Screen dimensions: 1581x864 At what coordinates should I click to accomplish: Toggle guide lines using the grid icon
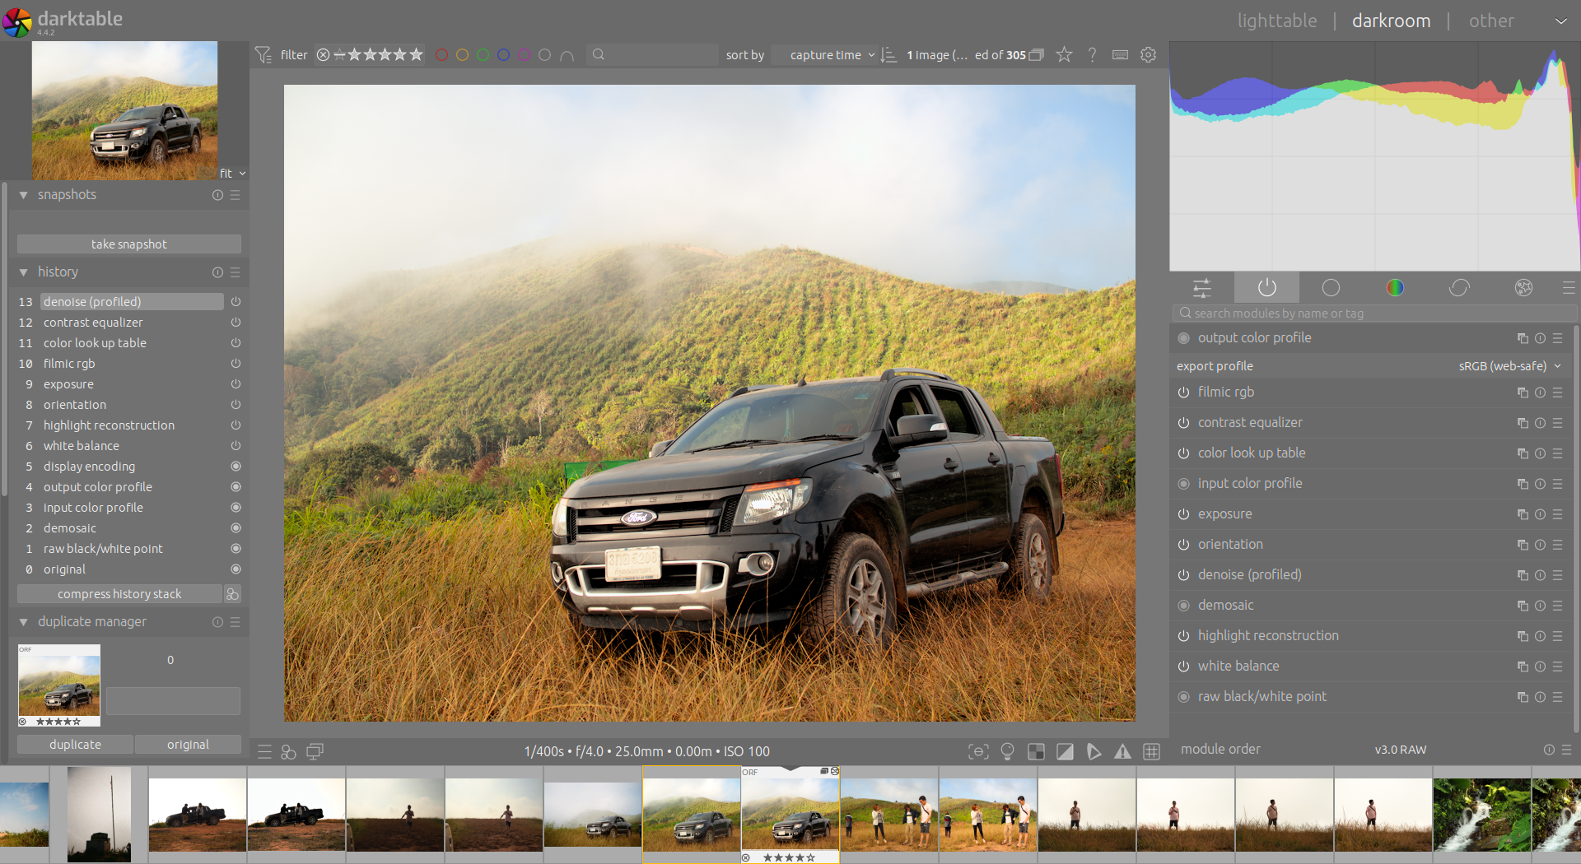coord(1152,751)
